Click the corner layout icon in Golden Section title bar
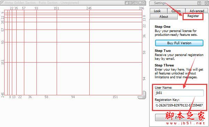 (127, 3)
